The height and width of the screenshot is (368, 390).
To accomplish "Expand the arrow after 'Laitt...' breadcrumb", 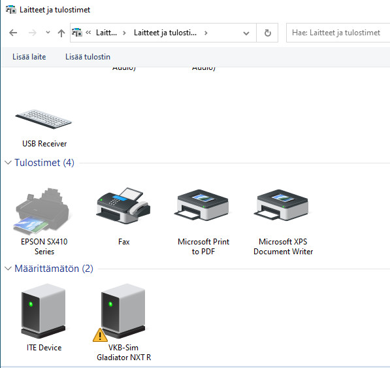I will (124, 33).
